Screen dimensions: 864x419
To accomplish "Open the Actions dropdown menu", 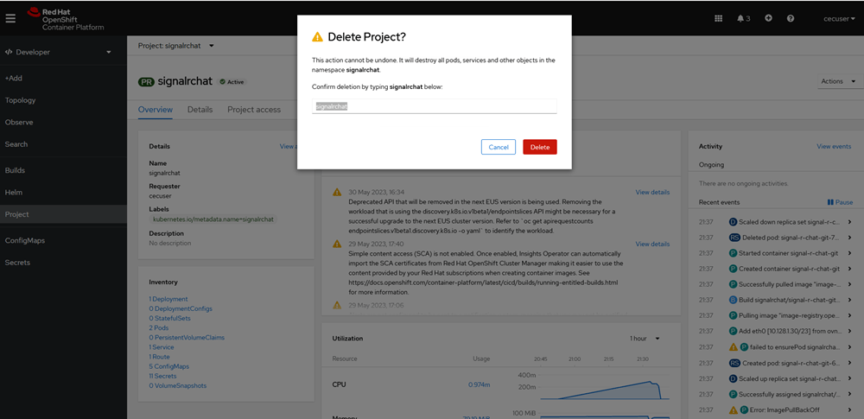I will pos(838,81).
